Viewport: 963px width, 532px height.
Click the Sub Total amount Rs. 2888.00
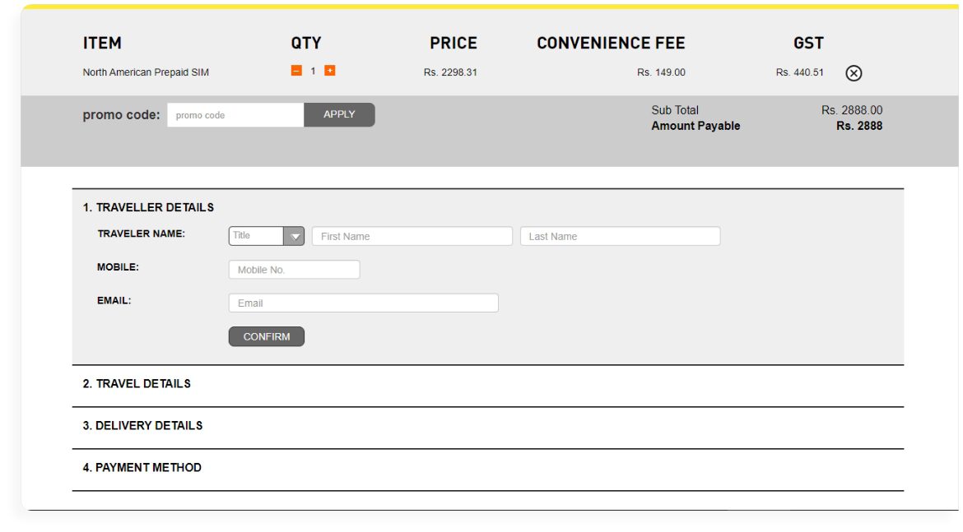pyautogui.click(x=852, y=110)
